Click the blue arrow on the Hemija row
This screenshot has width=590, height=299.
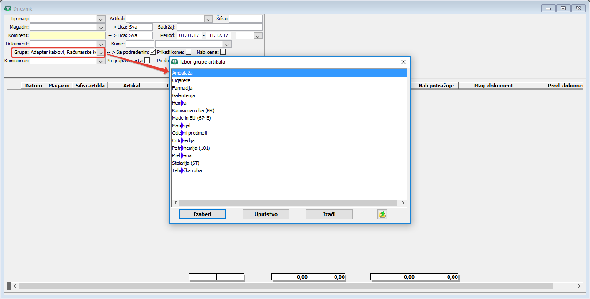pos(183,103)
